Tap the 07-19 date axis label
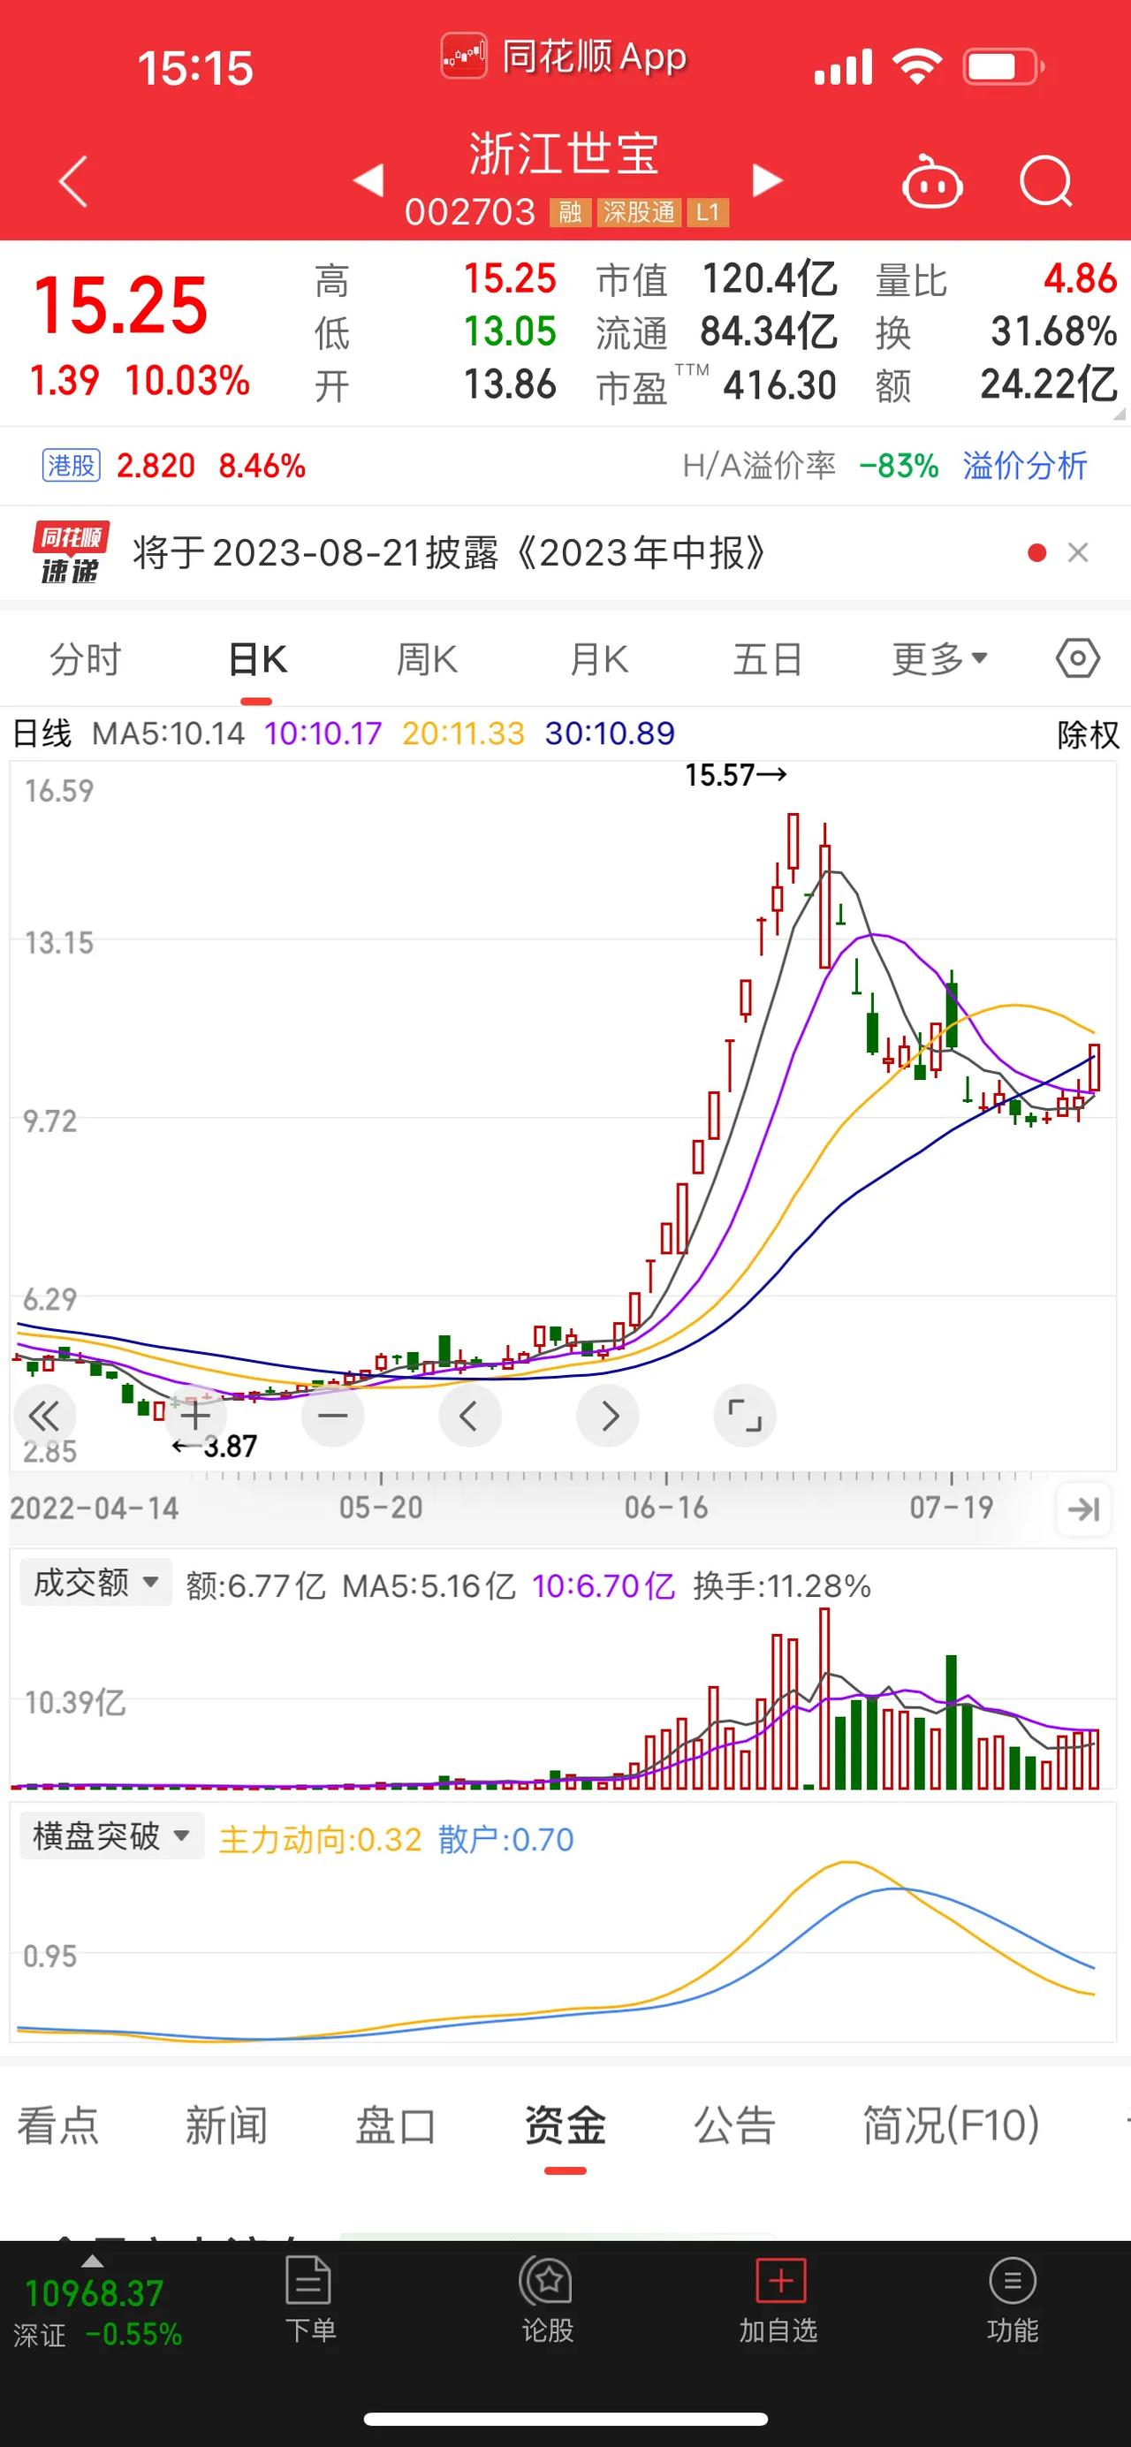 pyautogui.click(x=952, y=1507)
